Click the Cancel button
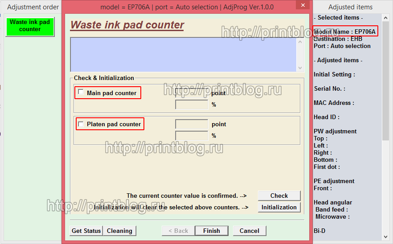393x244 pixels. click(250, 231)
